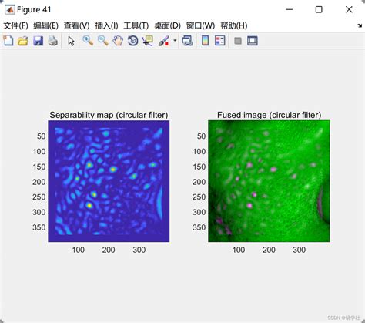Toggle the Brush data tool
The image size is (365, 323).
pyautogui.click(x=163, y=41)
